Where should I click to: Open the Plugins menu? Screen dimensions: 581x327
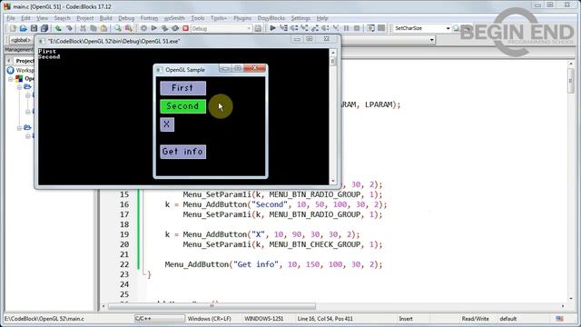tap(242, 18)
